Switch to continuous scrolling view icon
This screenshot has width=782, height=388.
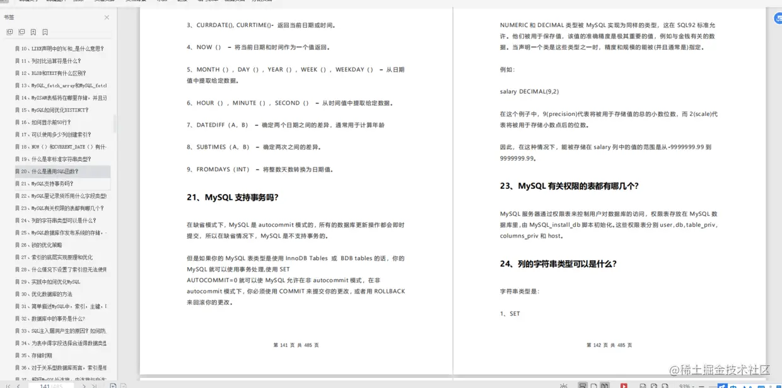(582, 385)
